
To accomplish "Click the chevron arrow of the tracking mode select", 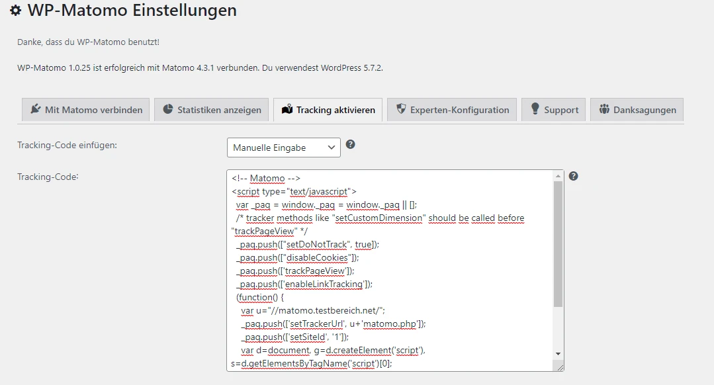I will click(332, 148).
